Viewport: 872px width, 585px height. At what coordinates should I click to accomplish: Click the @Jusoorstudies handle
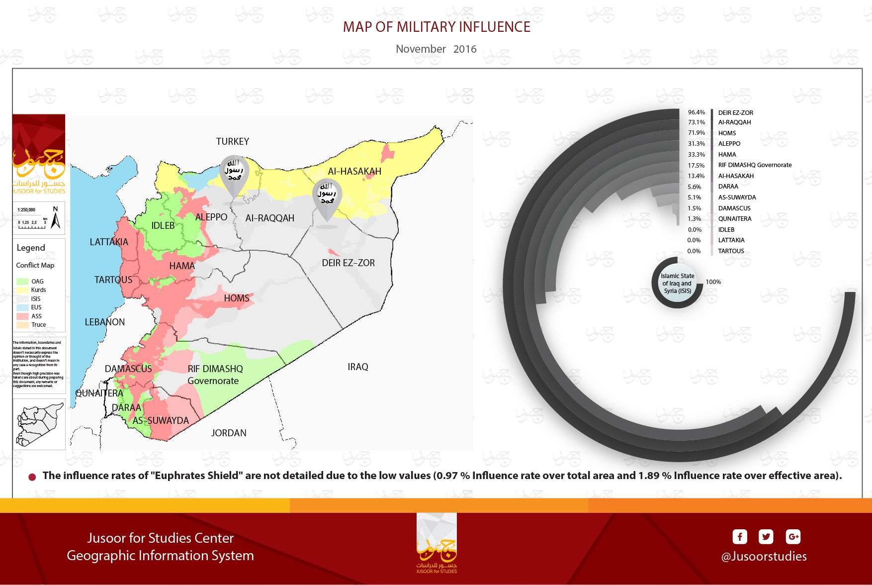[764, 556]
